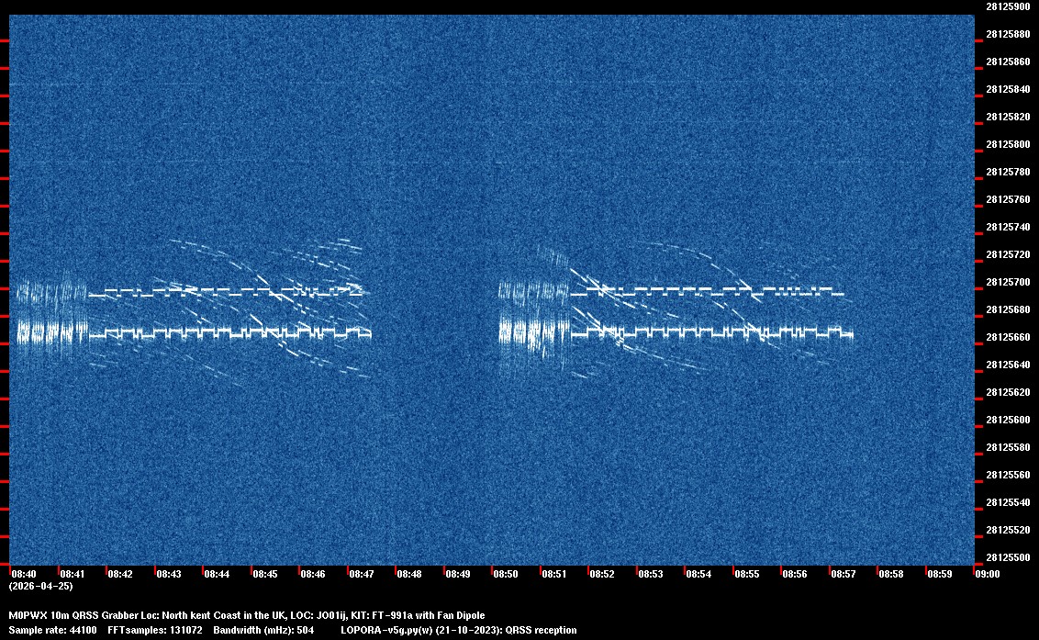Select the 08:51 time marker
The width and height of the screenshot is (1039, 640).
pyautogui.click(x=554, y=574)
